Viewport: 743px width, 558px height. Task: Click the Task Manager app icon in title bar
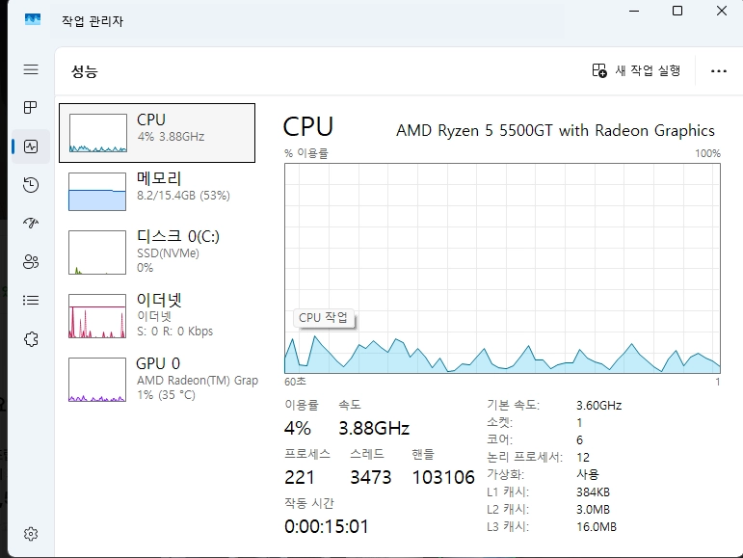[33, 20]
